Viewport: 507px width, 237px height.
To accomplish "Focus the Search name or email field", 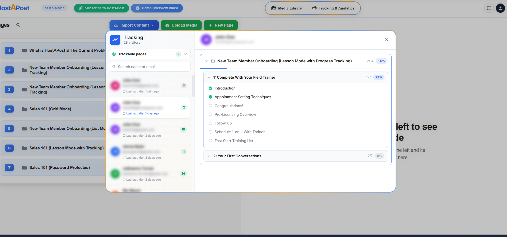I will tap(150, 67).
